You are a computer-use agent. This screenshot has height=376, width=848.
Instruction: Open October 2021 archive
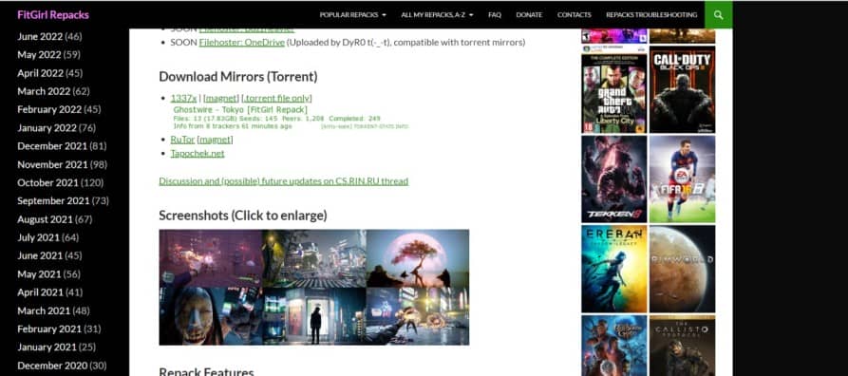(x=47, y=183)
